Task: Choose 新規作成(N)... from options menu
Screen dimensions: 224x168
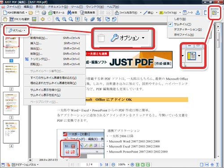Action: click(x=55, y=38)
